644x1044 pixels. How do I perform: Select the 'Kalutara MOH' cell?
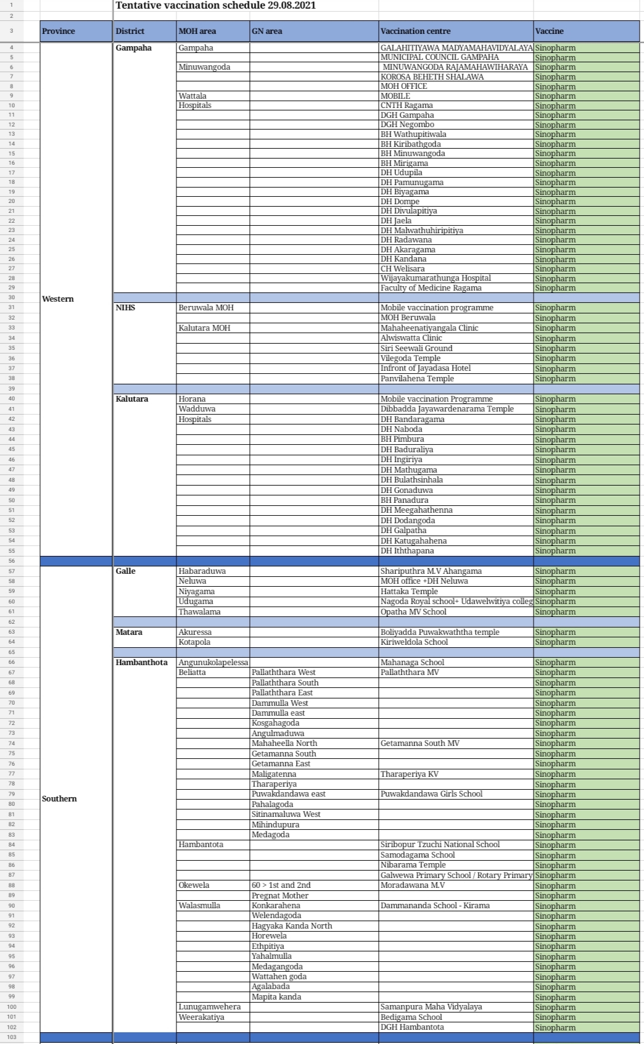[213, 328]
